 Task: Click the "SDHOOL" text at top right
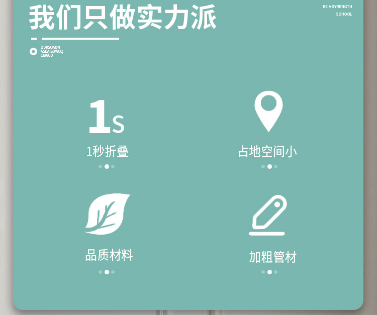coord(344,14)
